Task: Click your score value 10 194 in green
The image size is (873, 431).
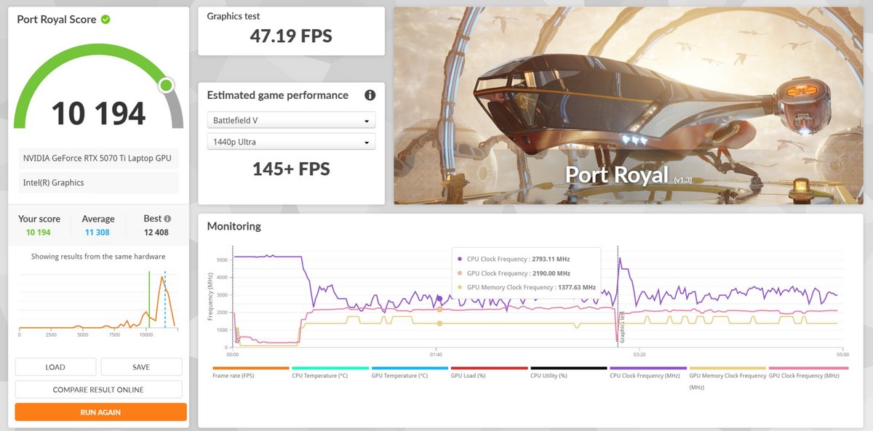Action: coord(39,233)
